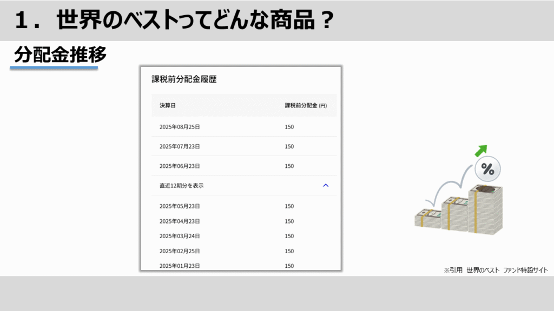The width and height of the screenshot is (554, 311).
Task: Select the 2025年01月23日 date entry
Action: tap(180, 266)
